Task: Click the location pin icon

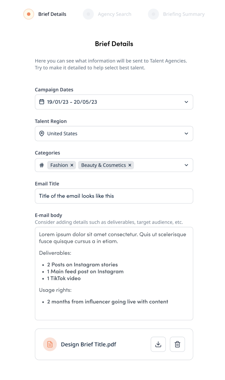Action: pos(42,133)
